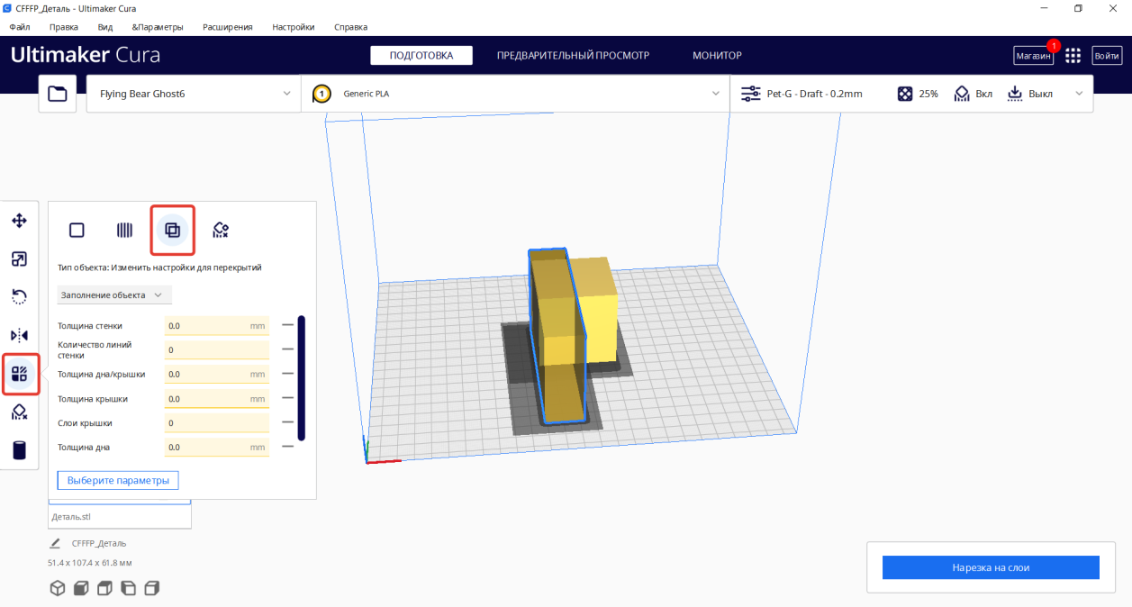This screenshot has height=607, width=1132.
Task: Remove the Количество линий стенки setting
Action: 287,349
